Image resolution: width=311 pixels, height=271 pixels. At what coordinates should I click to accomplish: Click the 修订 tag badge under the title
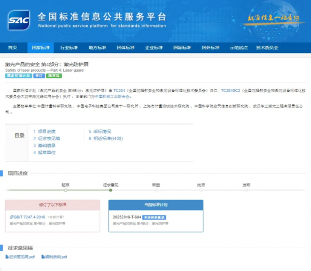click(39, 76)
